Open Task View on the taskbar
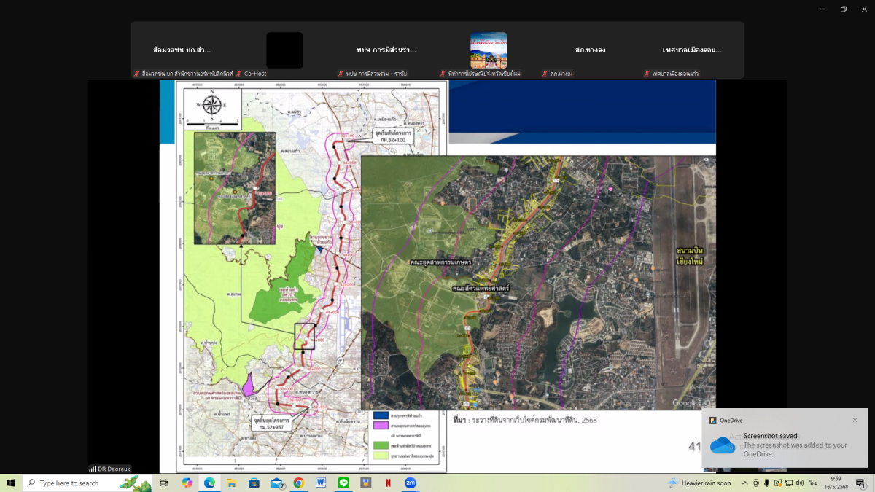The width and height of the screenshot is (875, 492). 165,483
